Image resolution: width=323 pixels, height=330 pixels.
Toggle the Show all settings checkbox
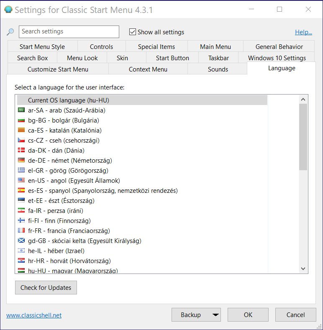(x=133, y=32)
